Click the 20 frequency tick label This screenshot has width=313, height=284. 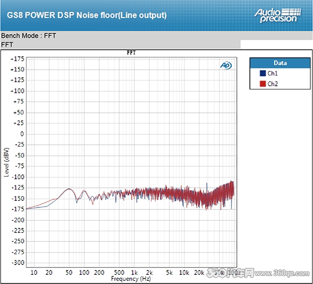pyautogui.click(x=49, y=273)
